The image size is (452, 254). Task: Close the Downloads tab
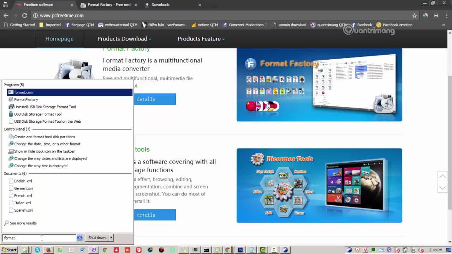click(200, 5)
